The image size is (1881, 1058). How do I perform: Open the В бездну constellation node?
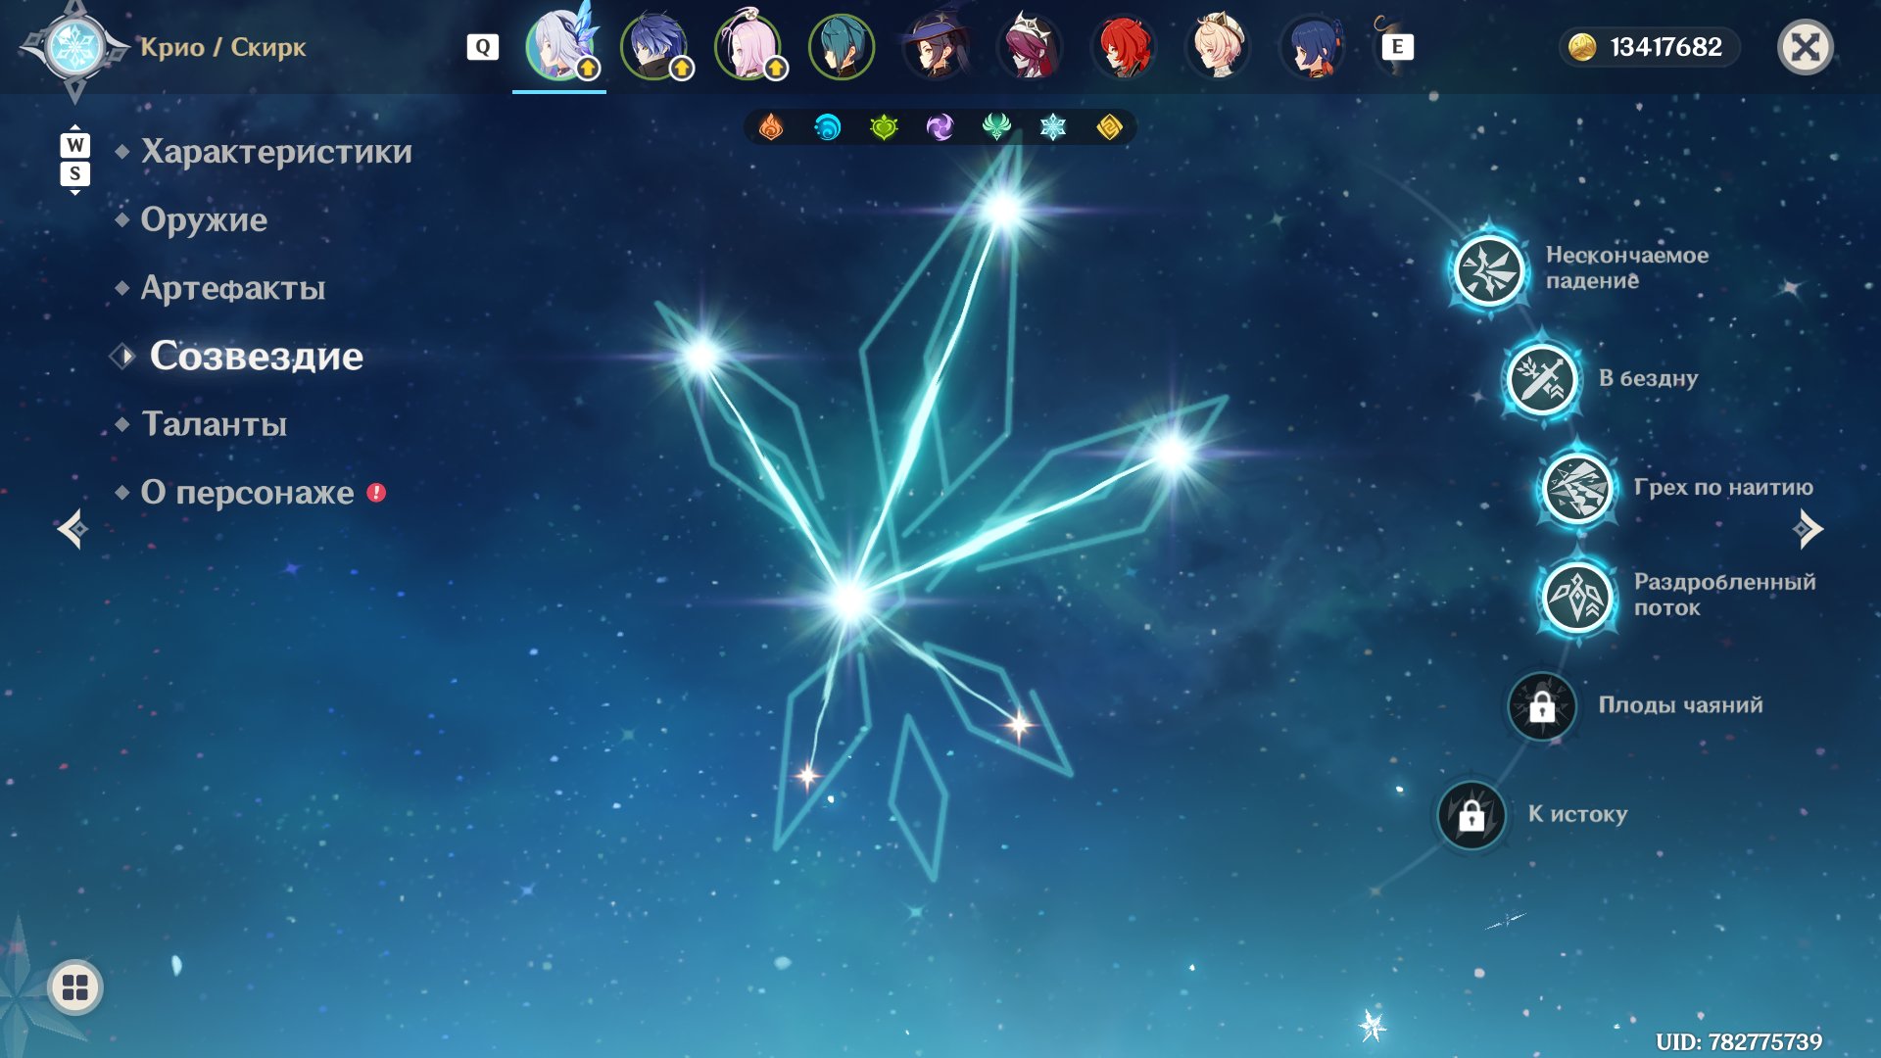[1542, 379]
